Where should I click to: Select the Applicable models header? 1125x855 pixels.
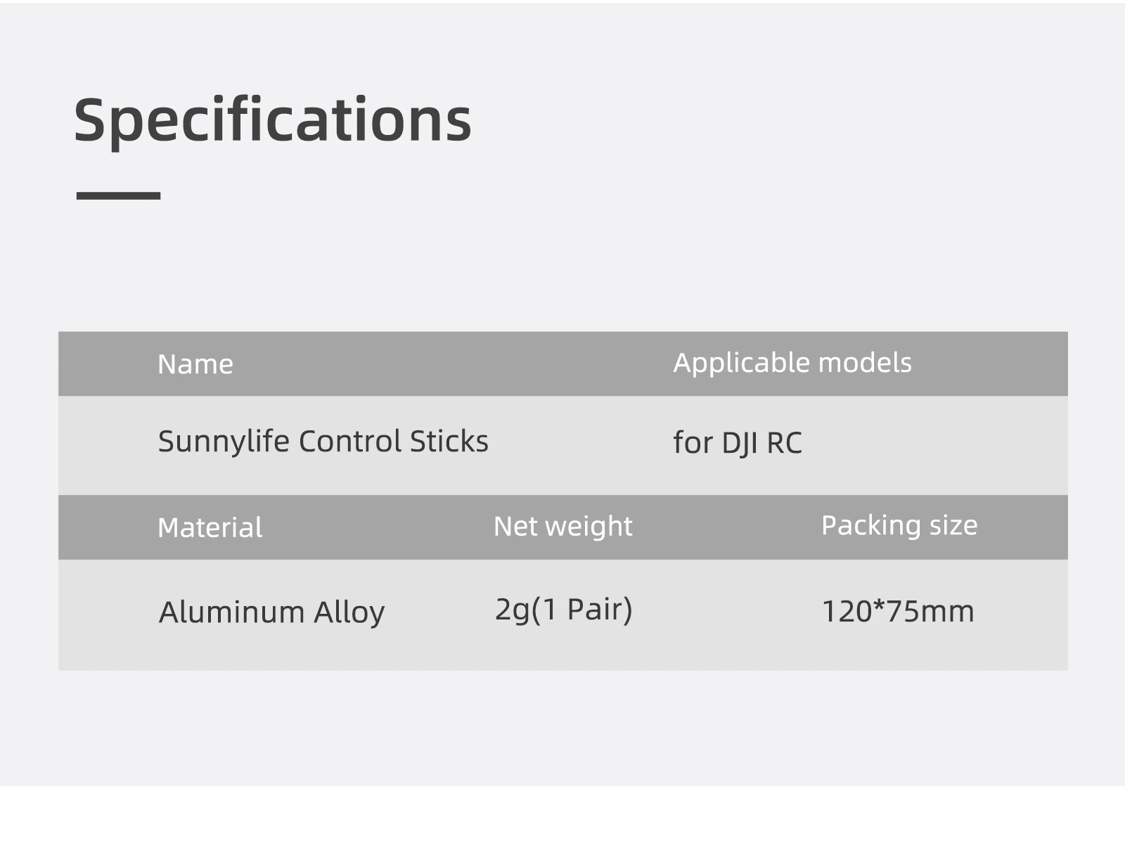pyautogui.click(x=792, y=363)
